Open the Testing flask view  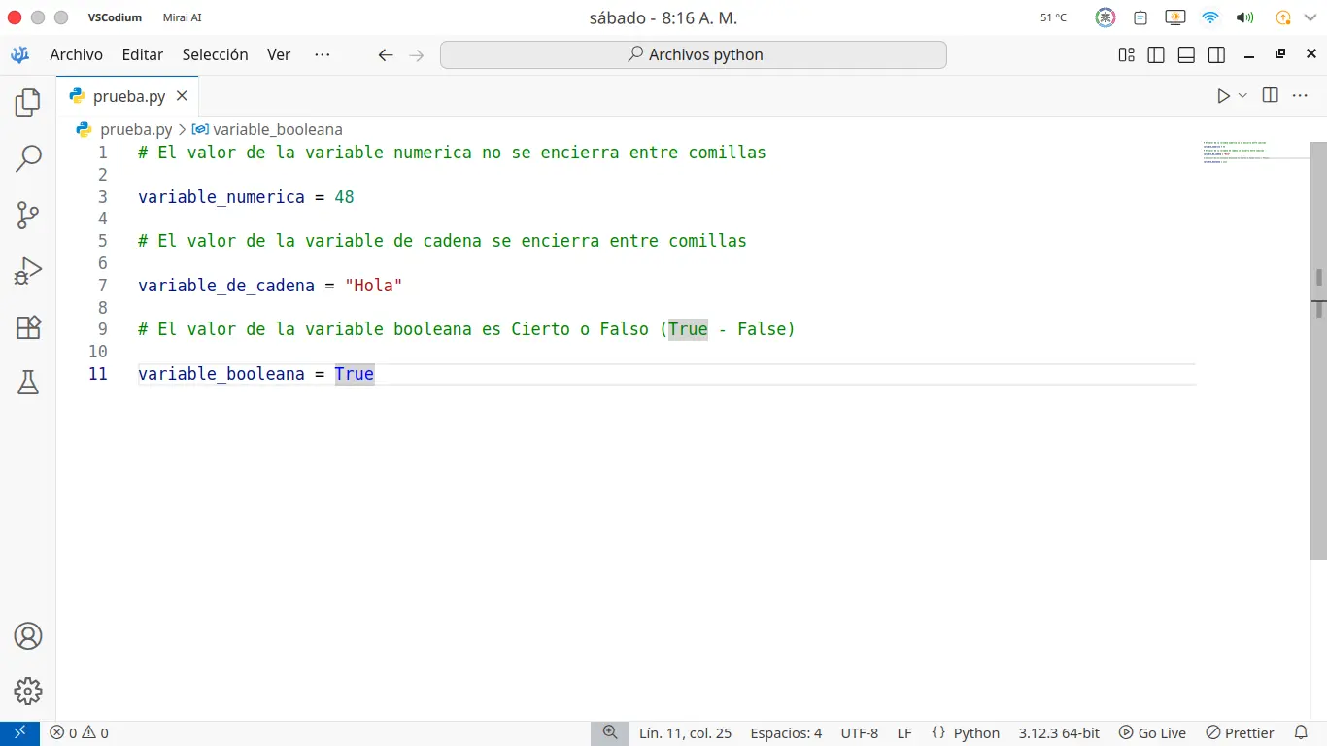28,384
